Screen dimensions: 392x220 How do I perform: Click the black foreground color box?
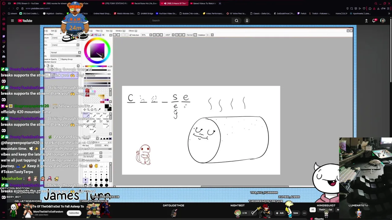[107, 106]
